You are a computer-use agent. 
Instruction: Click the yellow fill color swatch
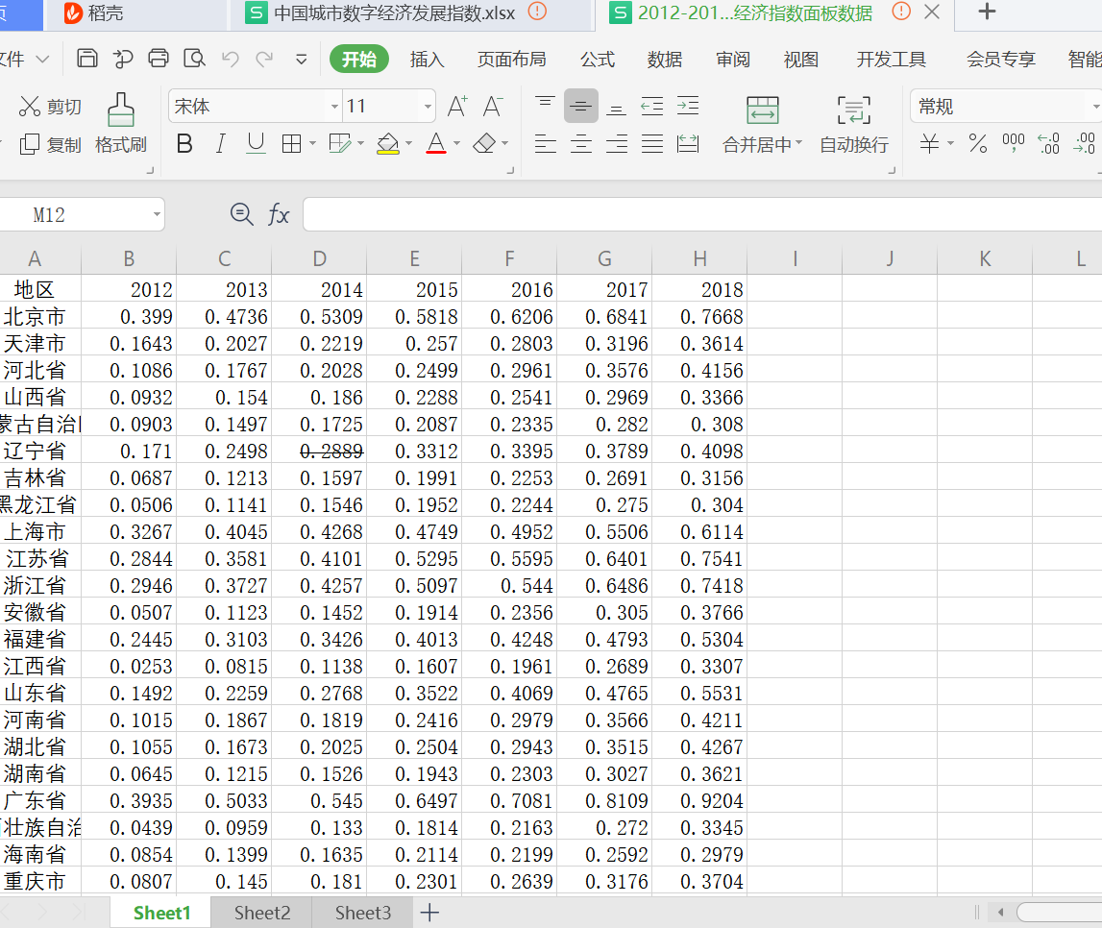[387, 144]
